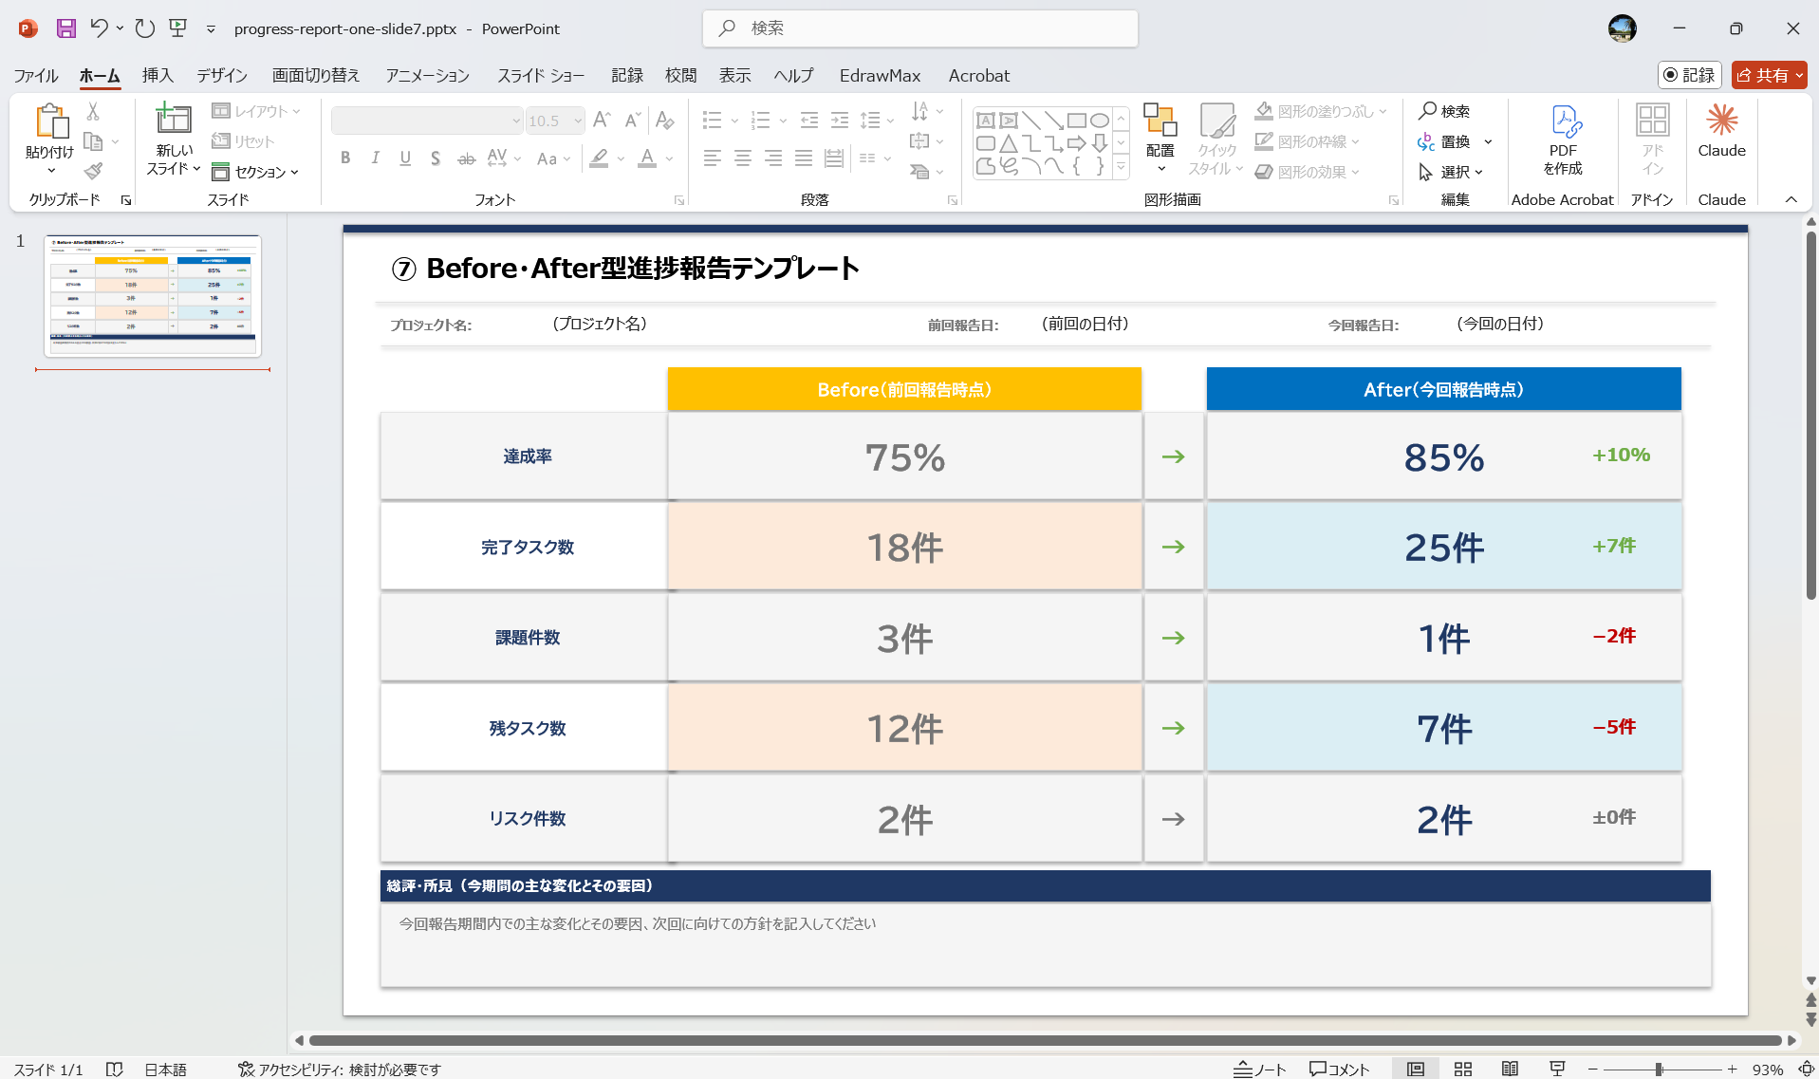This screenshot has height=1079, width=1819.
Task: Click the Accessibility status in status bar
Action: pyautogui.click(x=340, y=1070)
